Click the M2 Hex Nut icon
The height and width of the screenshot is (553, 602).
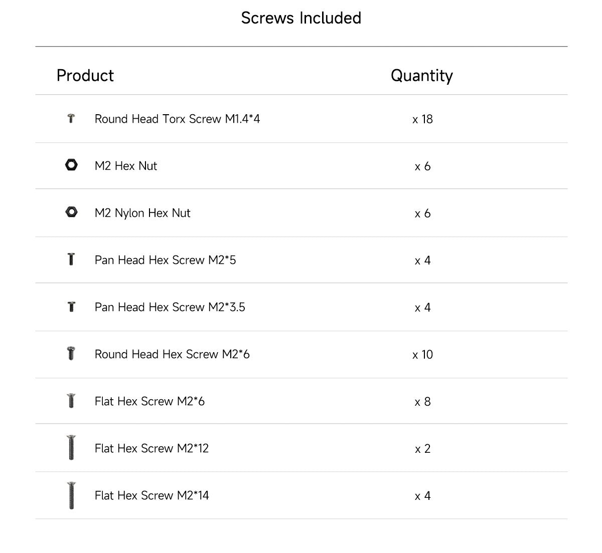click(71, 165)
